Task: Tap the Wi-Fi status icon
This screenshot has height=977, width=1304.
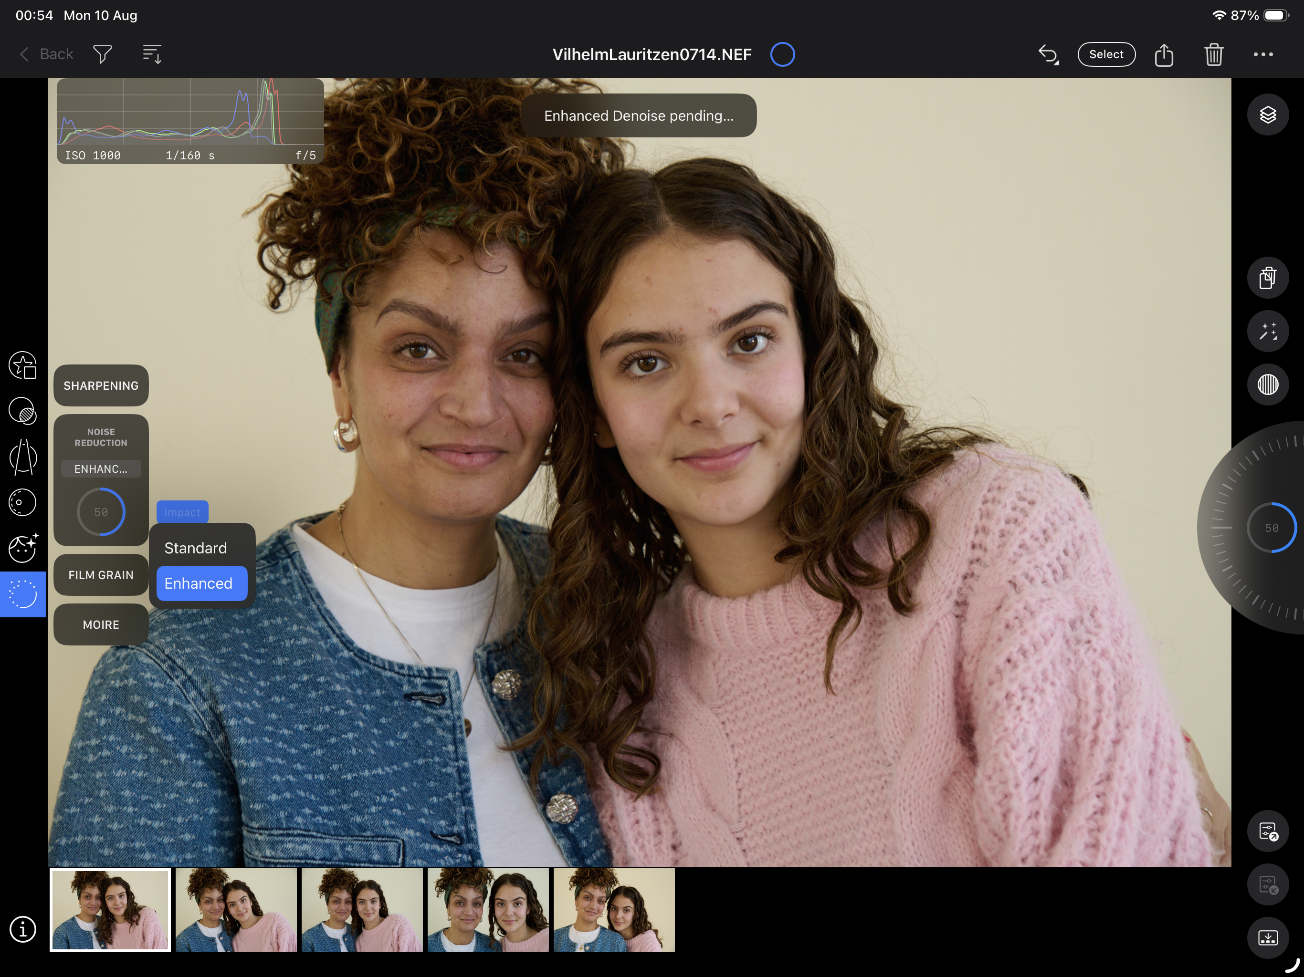Action: tap(1219, 15)
